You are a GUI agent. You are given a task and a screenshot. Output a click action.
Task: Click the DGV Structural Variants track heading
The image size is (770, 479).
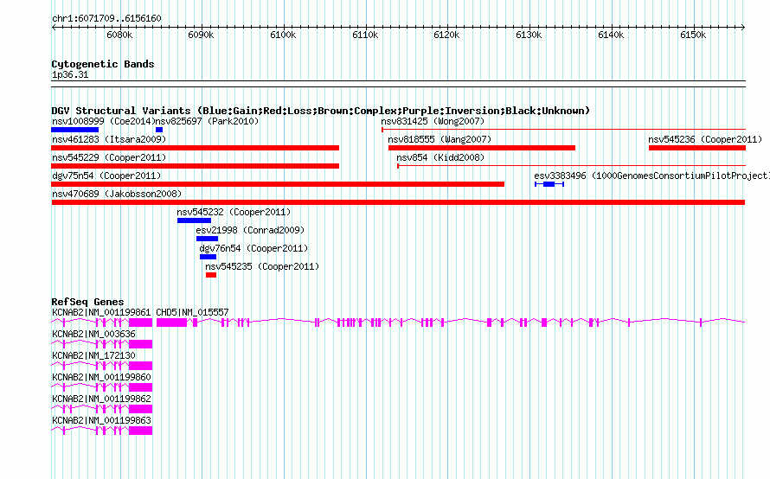321,111
